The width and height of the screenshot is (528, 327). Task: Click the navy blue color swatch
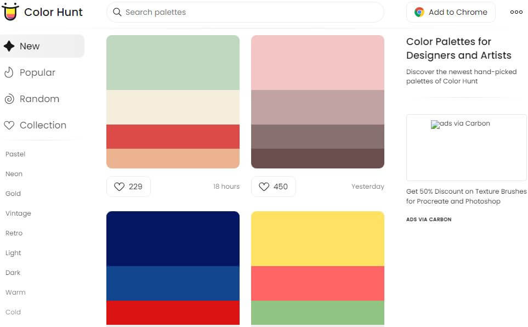coord(173,239)
